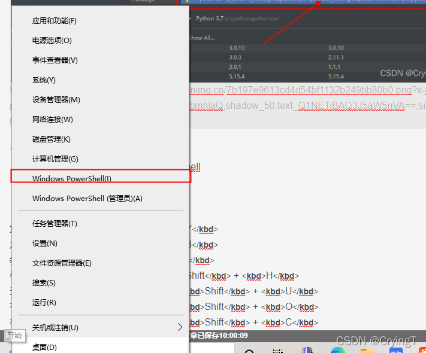Select Python 3.7 D:\python\python.exe interpreter entry
Image resolution: width=426 pixels, height=353 pixels.
(237, 19)
